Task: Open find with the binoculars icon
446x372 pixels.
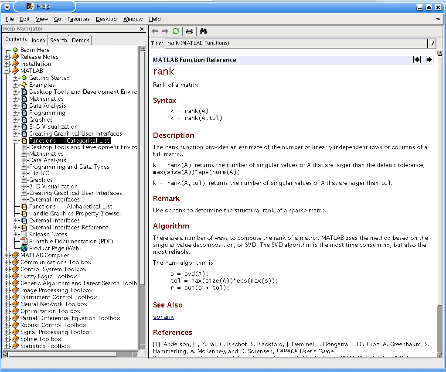Action: pyautogui.click(x=204, y=31)
